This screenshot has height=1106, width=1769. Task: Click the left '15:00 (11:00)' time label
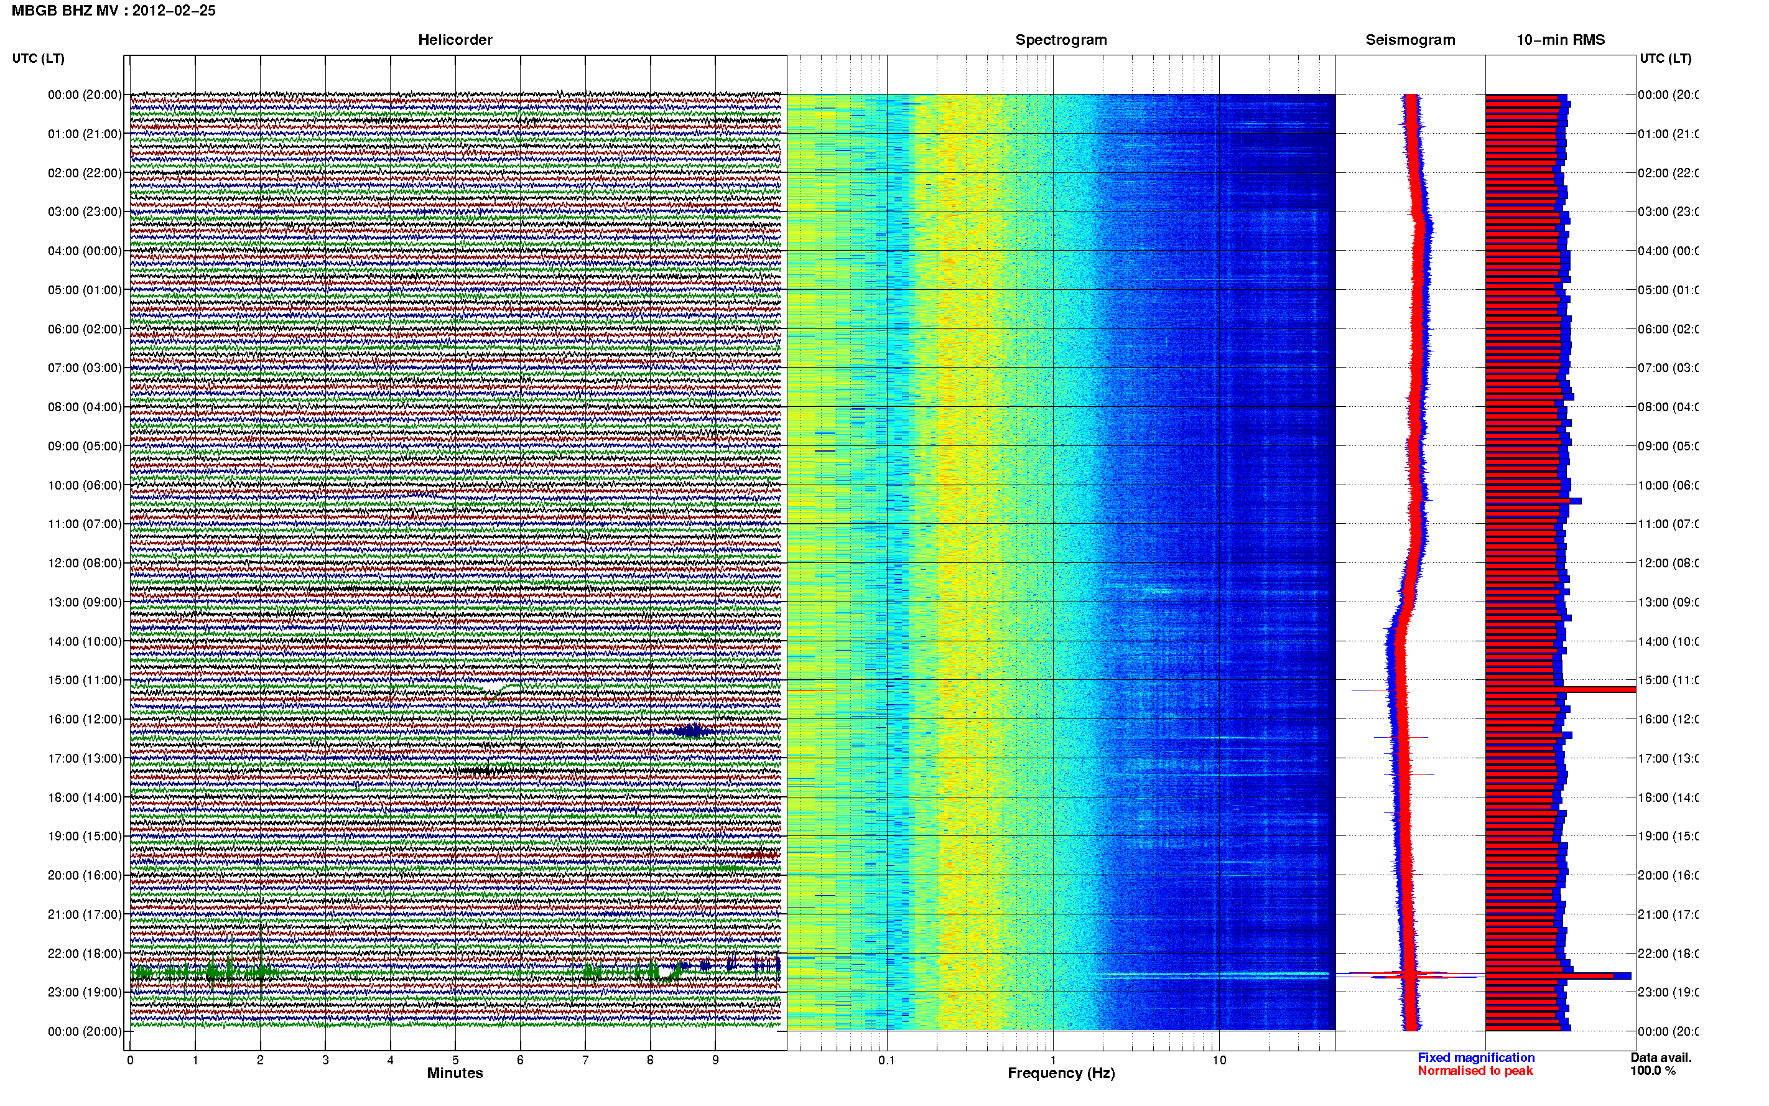click(85, 681)
